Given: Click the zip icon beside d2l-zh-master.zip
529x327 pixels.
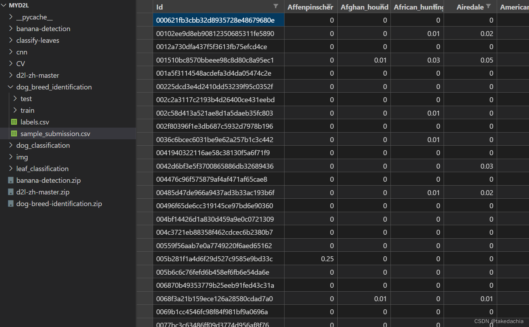Looking at the screenshot, I should click(11, 192).
